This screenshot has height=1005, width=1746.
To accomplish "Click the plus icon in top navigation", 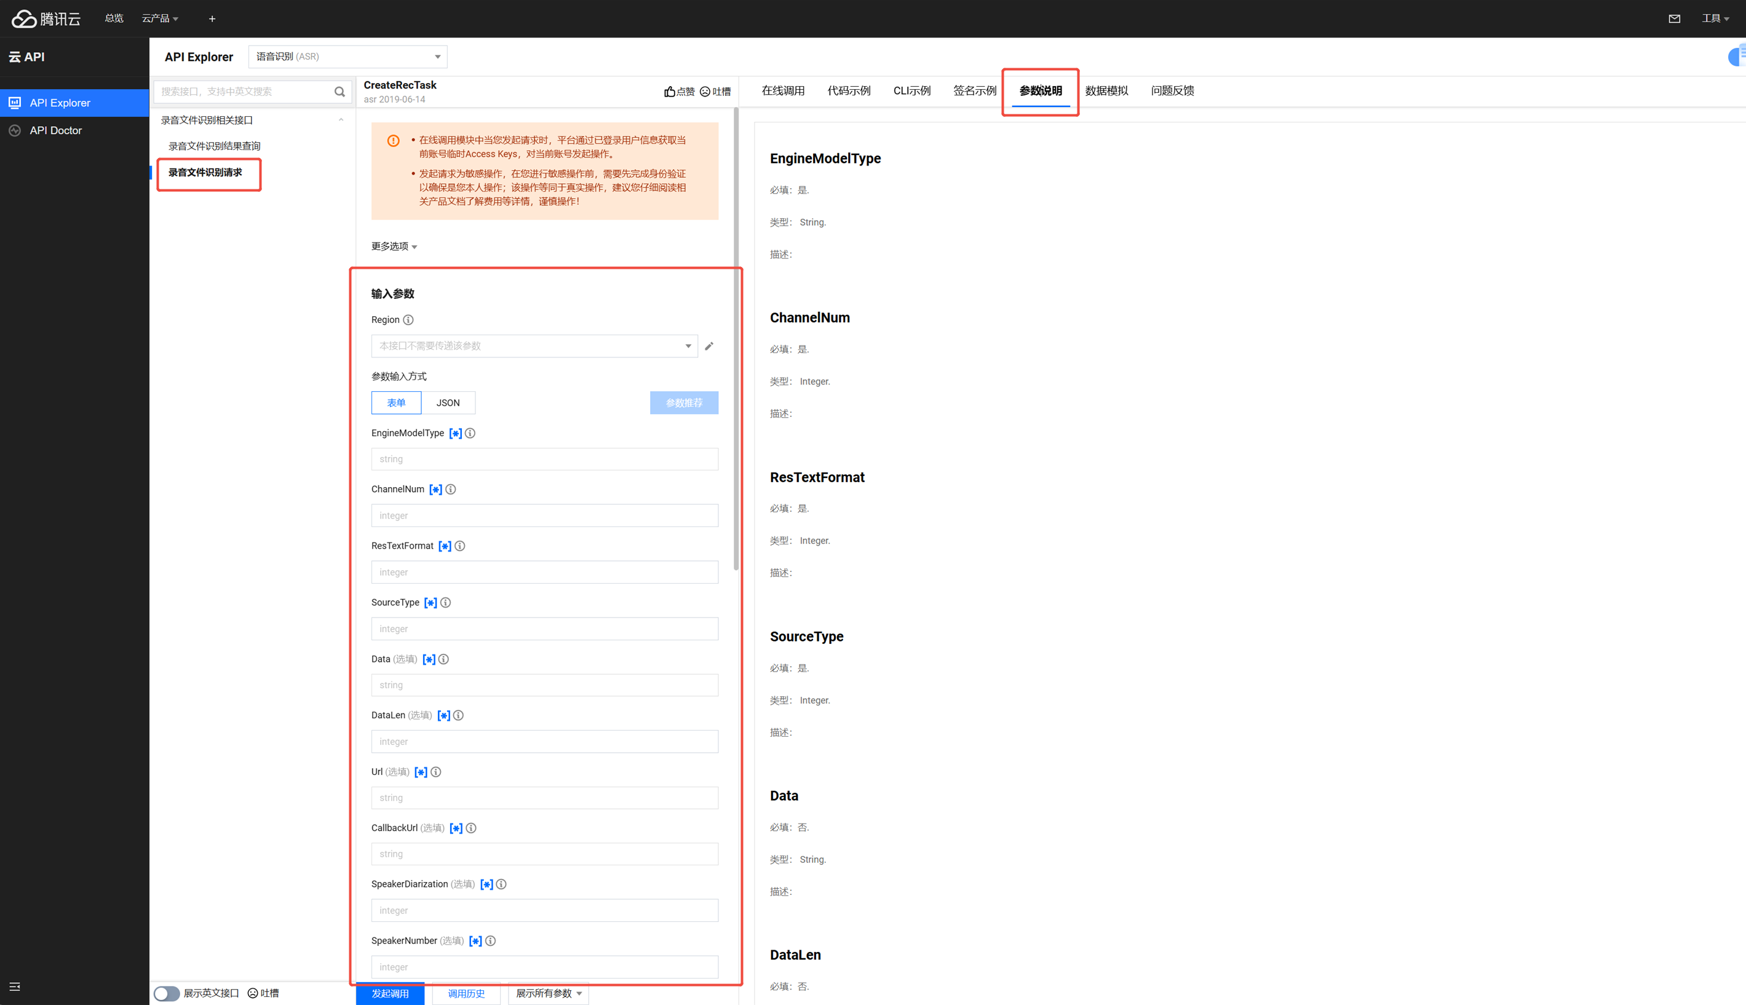I will (x=212, y=18).
